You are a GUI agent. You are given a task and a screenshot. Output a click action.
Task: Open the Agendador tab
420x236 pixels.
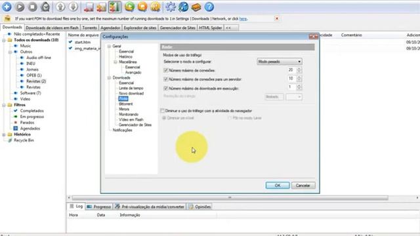pos(110,28)
